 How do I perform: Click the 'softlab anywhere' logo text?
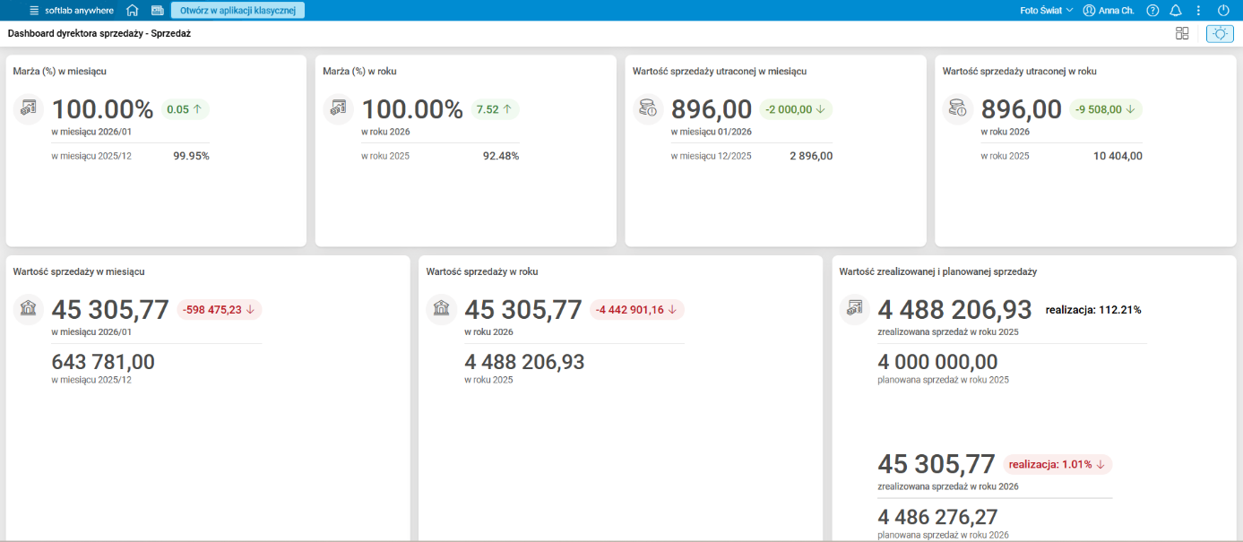click(x=79, y=11)
